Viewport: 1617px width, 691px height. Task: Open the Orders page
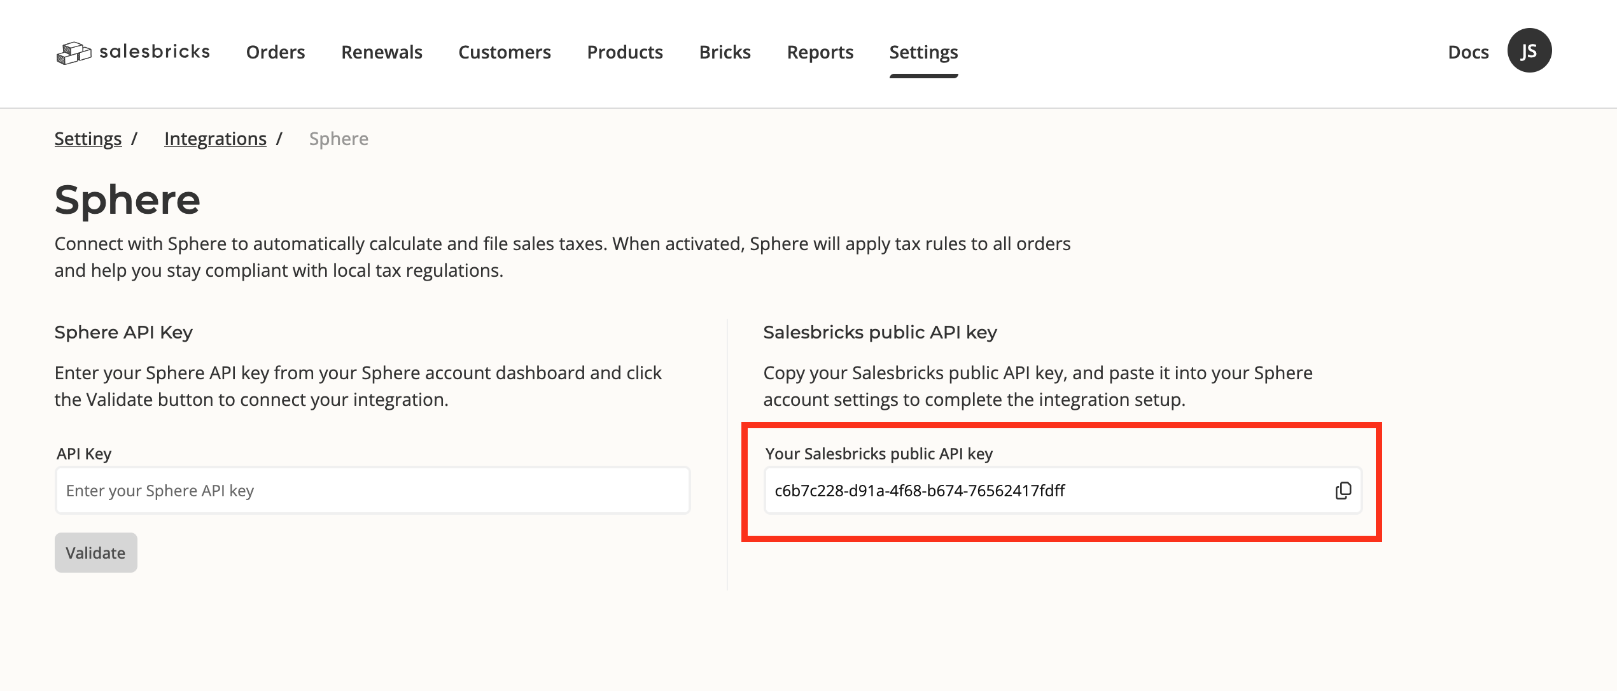276,52
